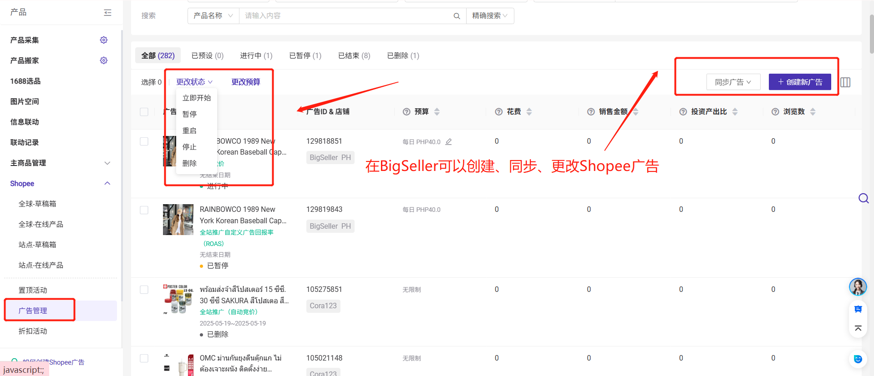Choose 暂停 from the status menu
874x376 pixels.
click(190, 114)
